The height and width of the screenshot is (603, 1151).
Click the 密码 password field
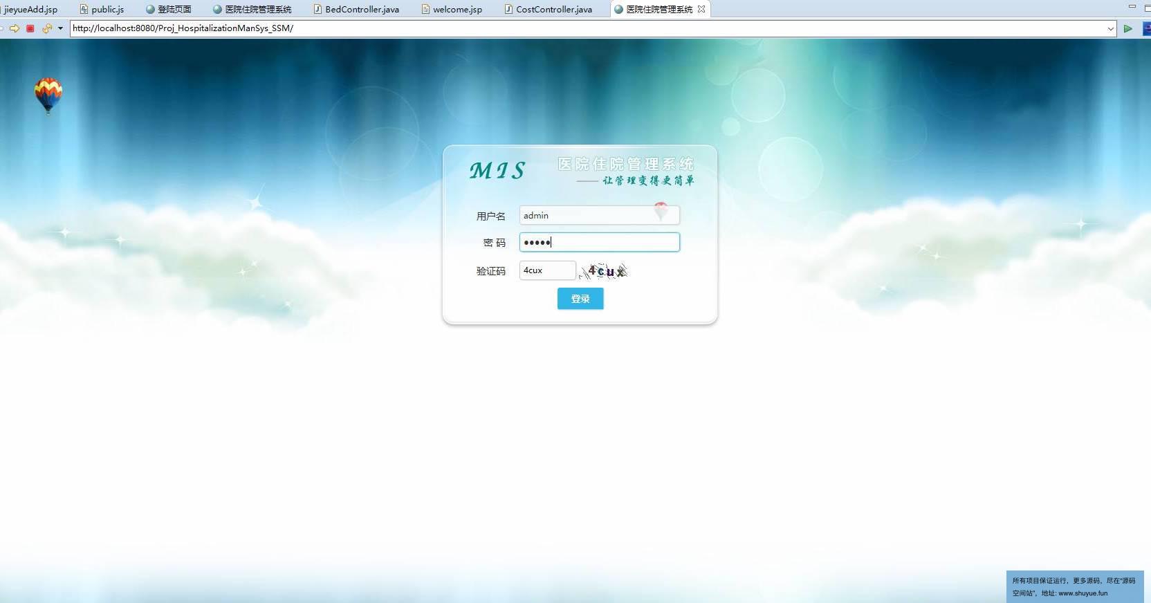coord(599,242)
